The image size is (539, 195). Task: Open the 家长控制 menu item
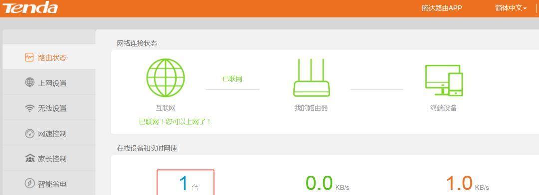(49, 158)
